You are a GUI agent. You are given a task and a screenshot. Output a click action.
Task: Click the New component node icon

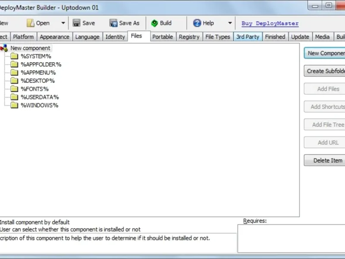coord(4,48)
